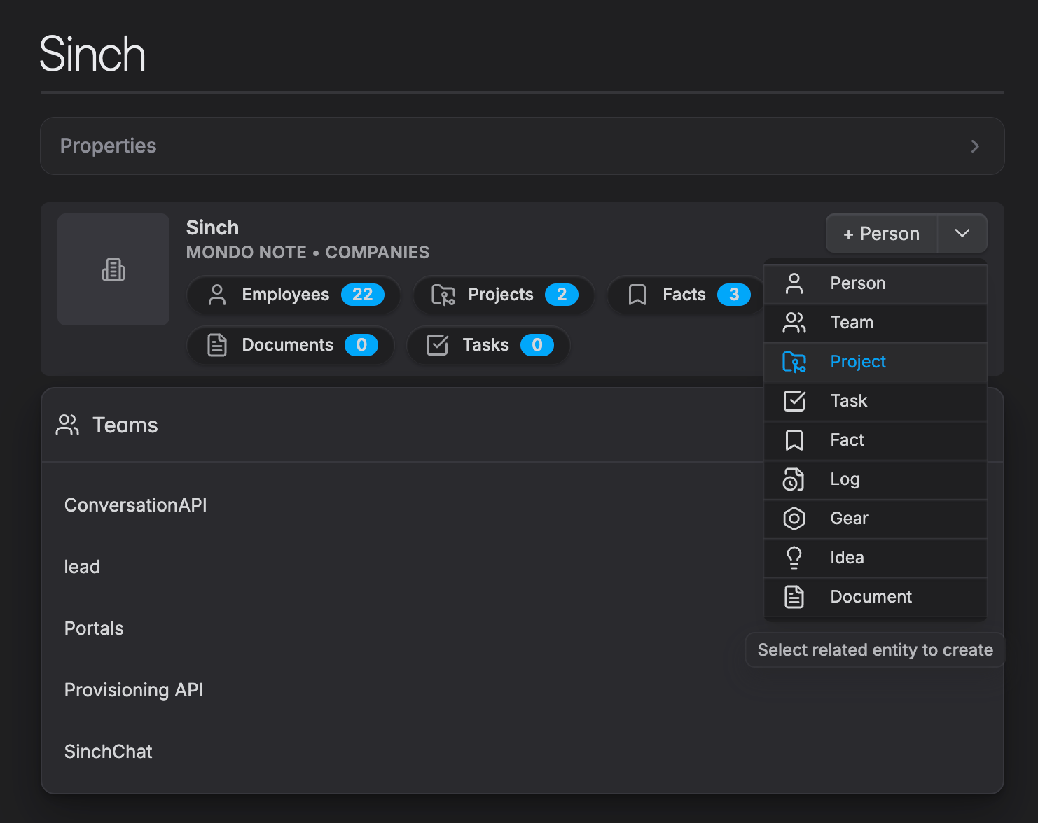Screen dimensions: 1038x823
Task: Click the Log icon in dropdown menu
Action: pyautogui.click(x=794, y=479)
